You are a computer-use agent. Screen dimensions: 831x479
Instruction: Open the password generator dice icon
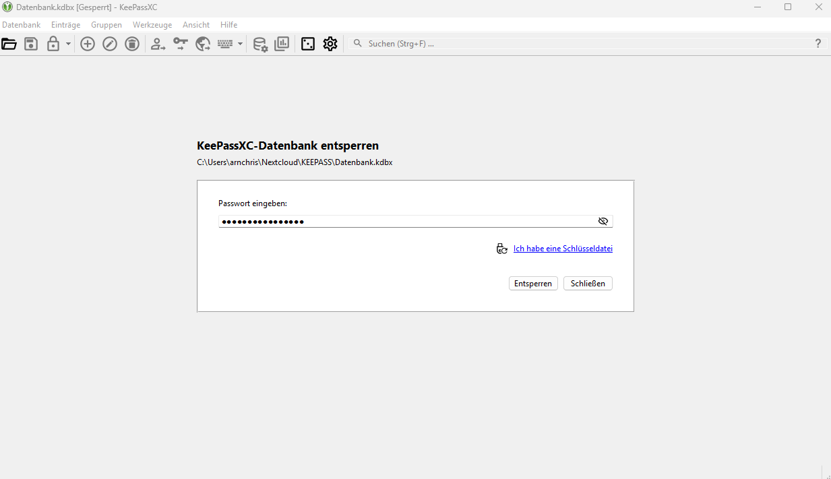pyautogui.click(x=308, y=44)
